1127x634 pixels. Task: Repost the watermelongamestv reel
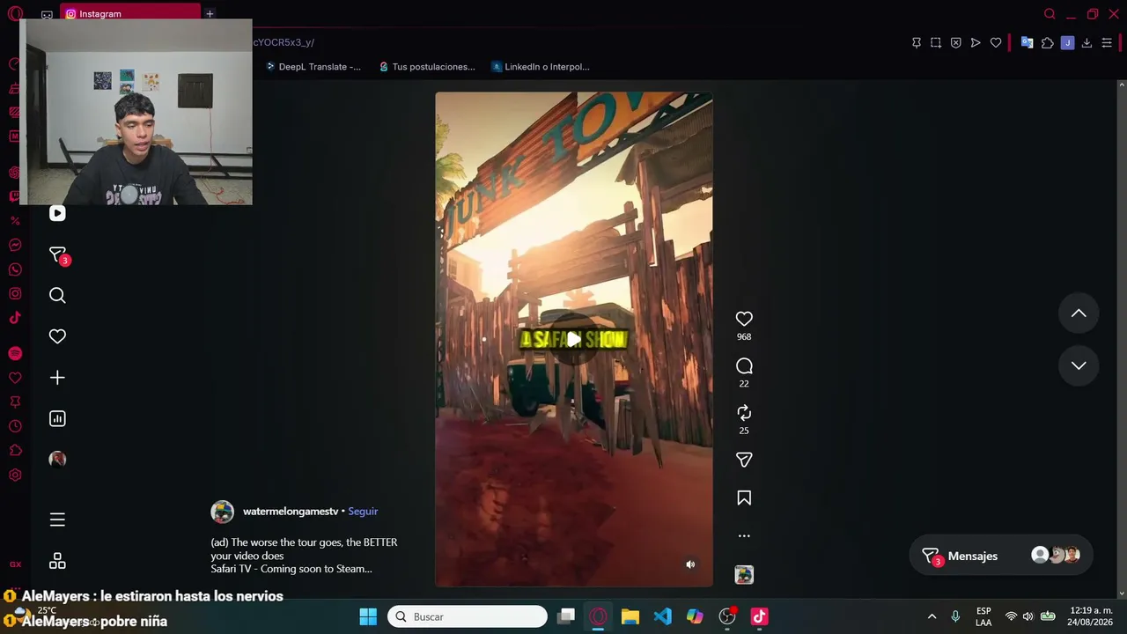(744, 413)
